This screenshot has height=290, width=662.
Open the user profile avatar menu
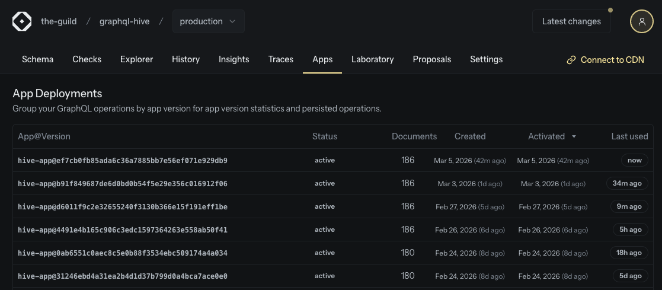641,21
